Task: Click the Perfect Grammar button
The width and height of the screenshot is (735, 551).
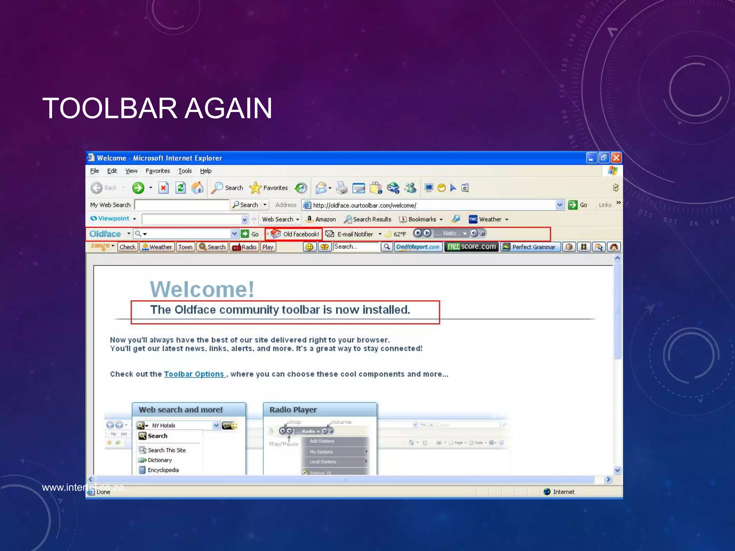Action: (x=530, y=247)
